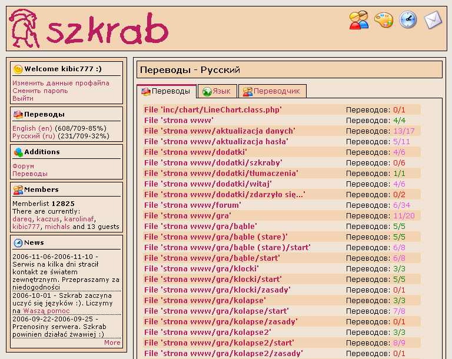
Task: Switch to the Переводы tab
Action: tap(167, 91)
